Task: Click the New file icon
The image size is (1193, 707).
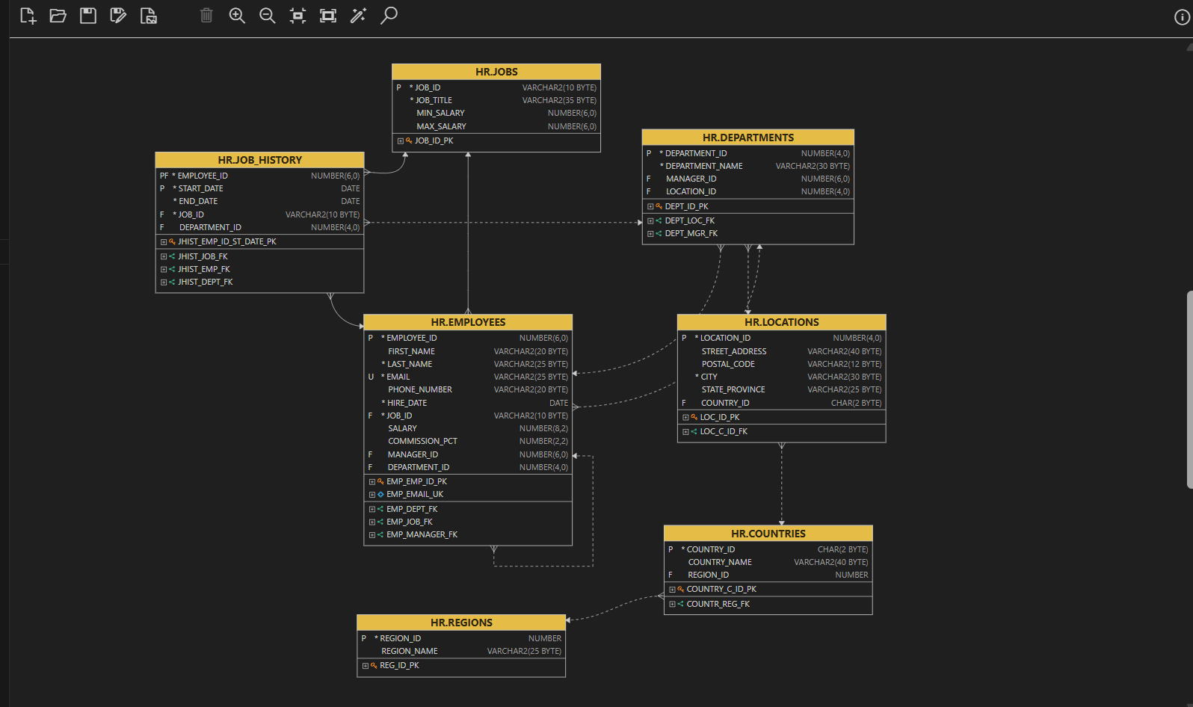Action: tap(28, 16)
